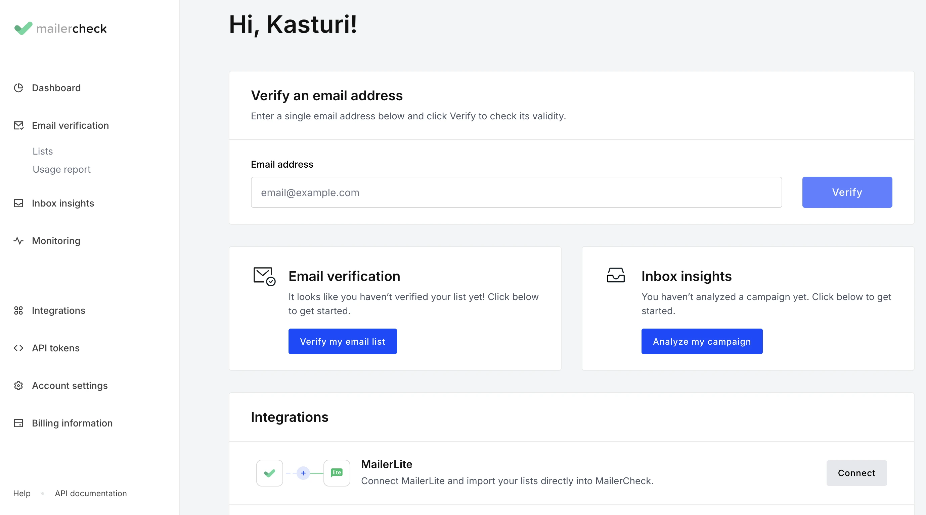
Task: Select the Billing information card icon
Action: pyautogui.click(x=19, y=423)
